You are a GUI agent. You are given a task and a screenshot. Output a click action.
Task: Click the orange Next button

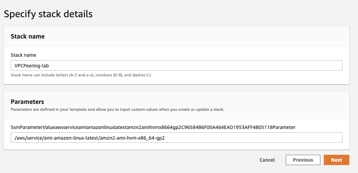pos(336,160)
